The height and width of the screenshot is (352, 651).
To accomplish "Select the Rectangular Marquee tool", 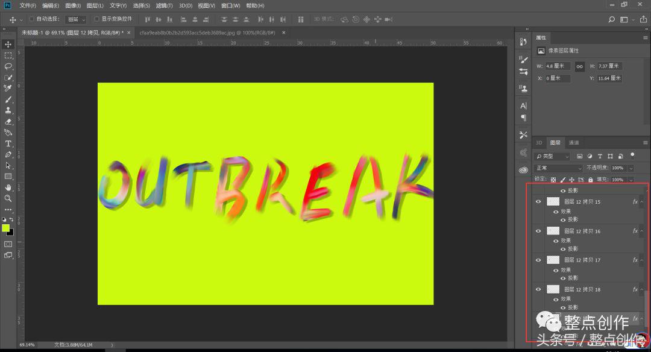I will tap(8, 55).
